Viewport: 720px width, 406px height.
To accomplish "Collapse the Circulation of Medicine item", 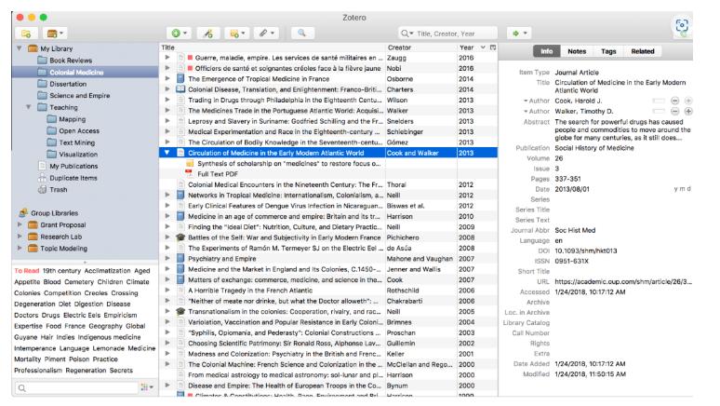I will 167,153.
